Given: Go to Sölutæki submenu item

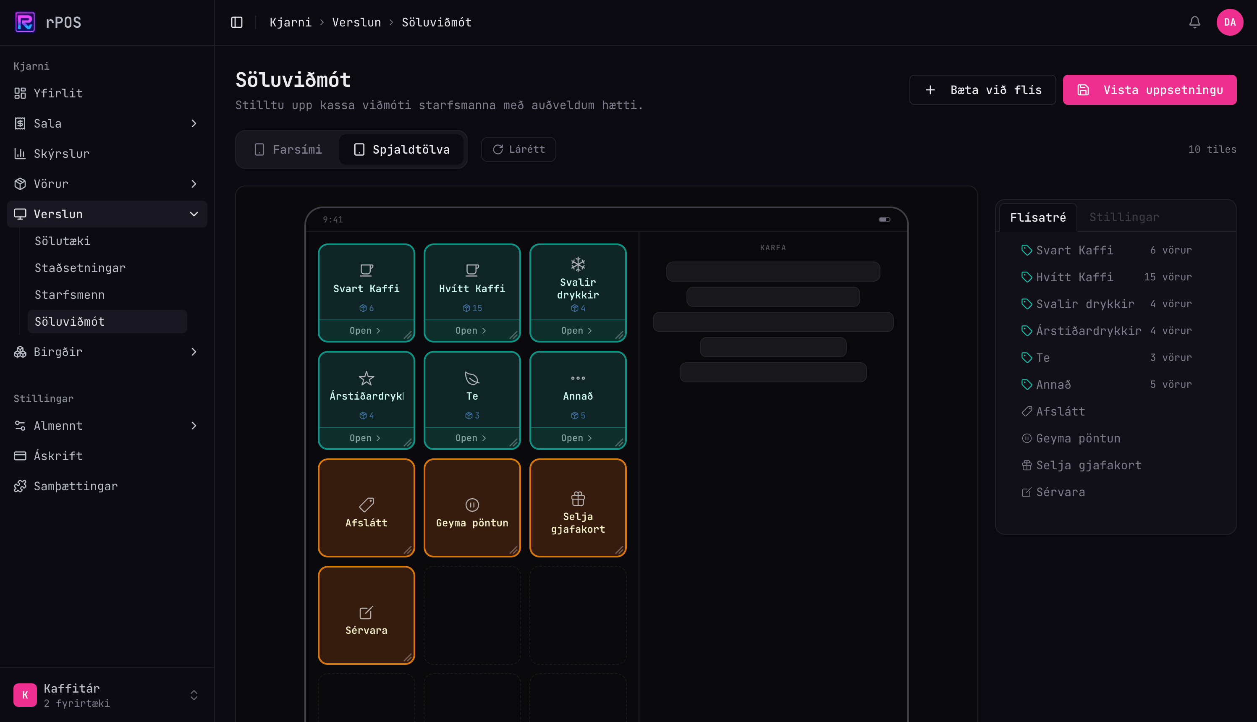Looking at the screenshot, I should pos(107,241).
